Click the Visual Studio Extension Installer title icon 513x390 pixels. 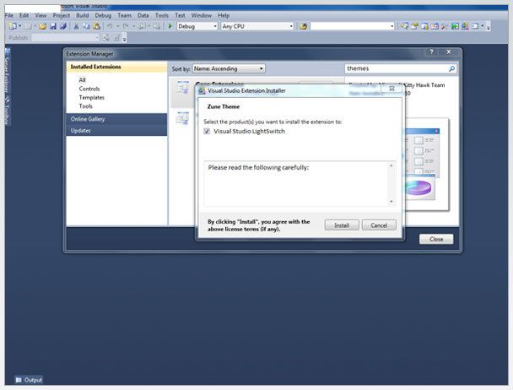tap(202, 90)
